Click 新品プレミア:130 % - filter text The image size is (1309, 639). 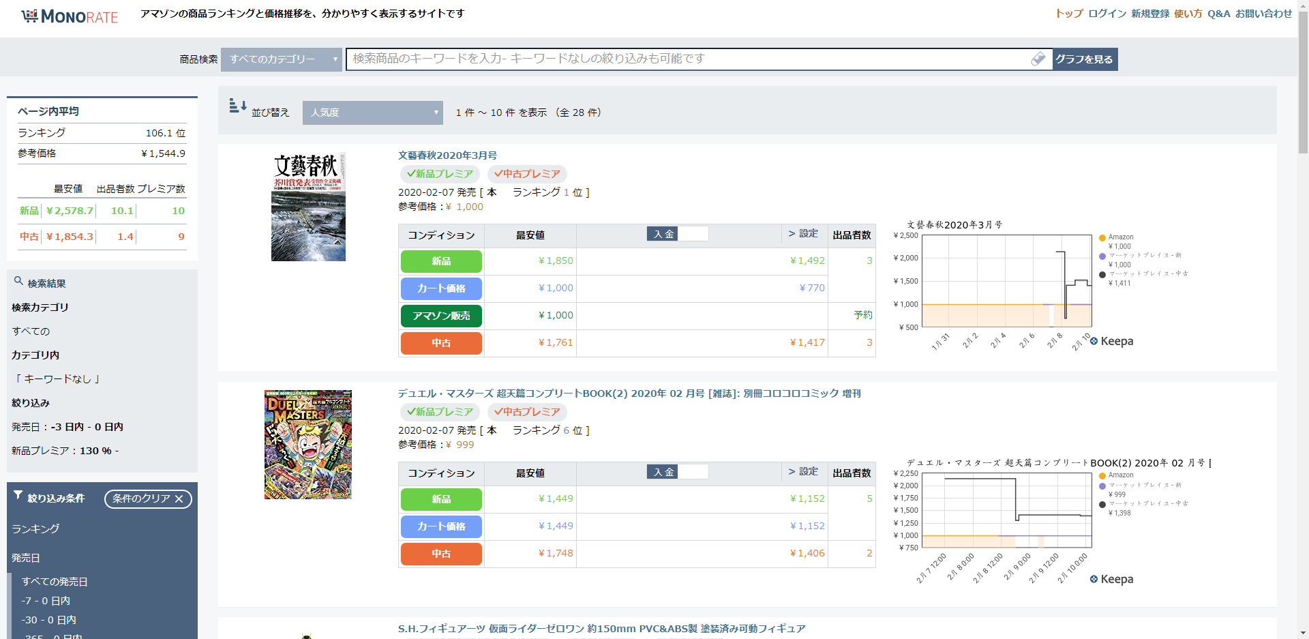tap(65, 451)
